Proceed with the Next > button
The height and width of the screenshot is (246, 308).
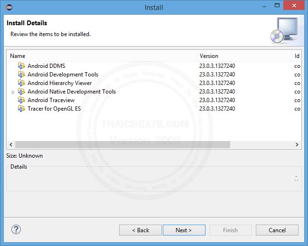click(184, 230)
